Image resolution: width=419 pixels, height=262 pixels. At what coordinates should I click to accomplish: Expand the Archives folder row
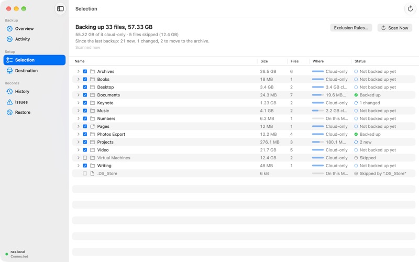[x=78, y=71]
